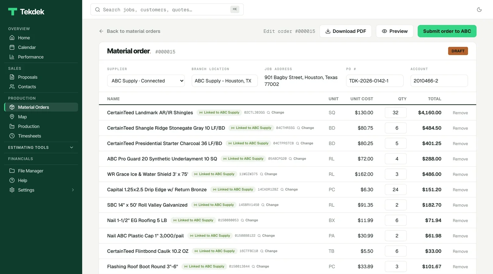The image size is (493, 274).
Task: Edit quantity for Landmark AR/IR Shingles
Action: point(396,113)
